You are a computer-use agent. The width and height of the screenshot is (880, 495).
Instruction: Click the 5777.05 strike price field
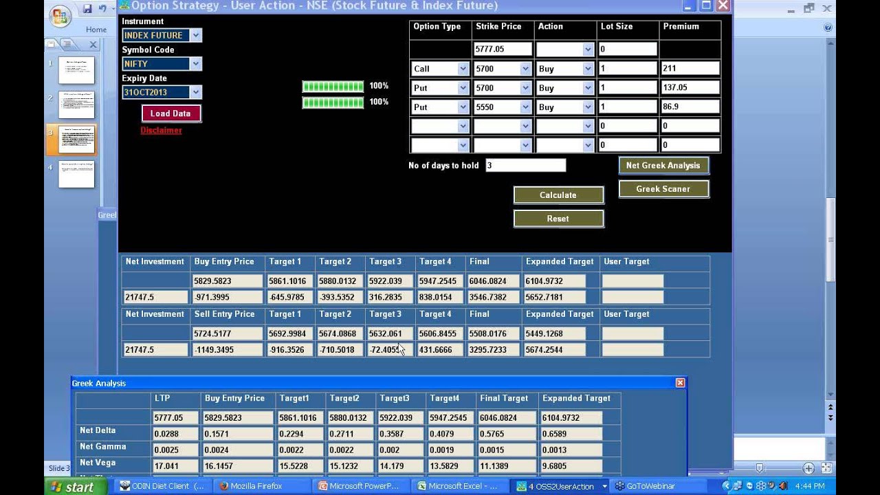tap(503, 49)
